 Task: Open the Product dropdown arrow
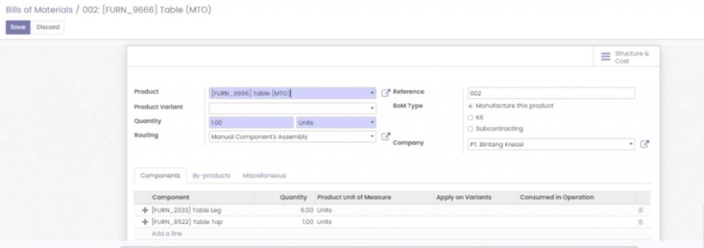[x=372, y=93]
